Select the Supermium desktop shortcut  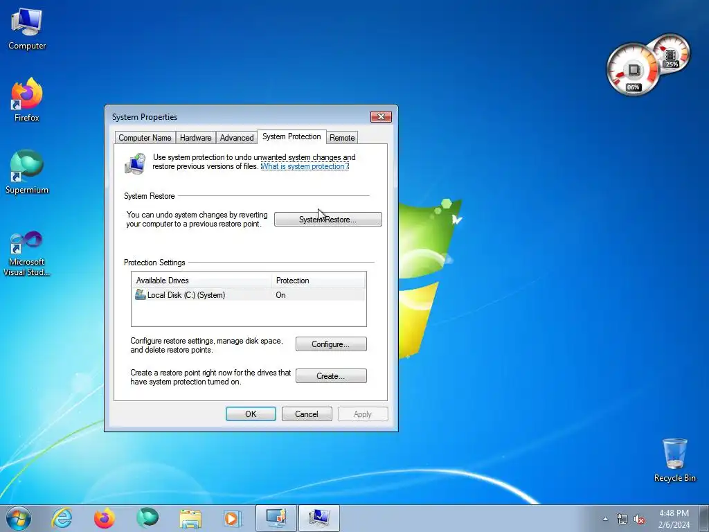[27, 172]
